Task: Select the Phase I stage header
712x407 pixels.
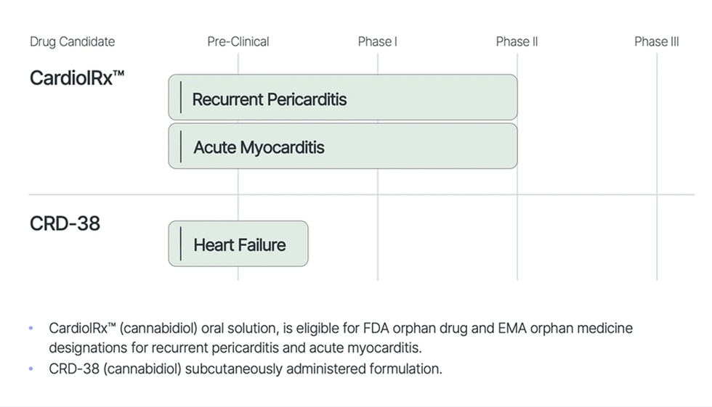Action: click(x=377, y=41)
